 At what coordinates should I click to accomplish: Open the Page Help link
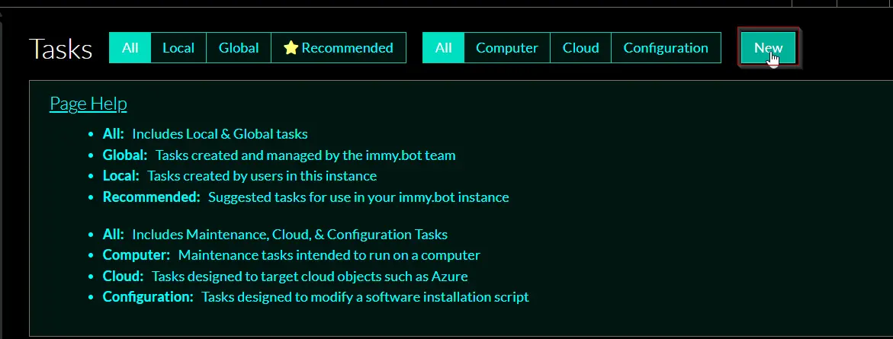click(x=88, y=104)
